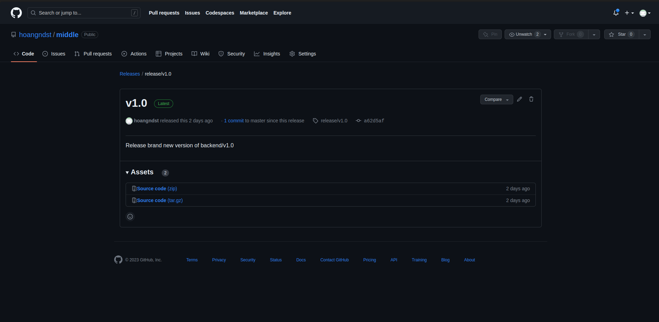This screenshot has width=659, height=322.
Task: Open hoangndst owner profile link
Action: (x=35, y=35)
